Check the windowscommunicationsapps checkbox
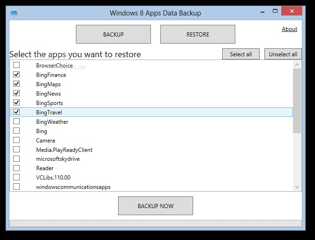Image resolution: width=315 pixels, height=240 pixels. (16, 187)
